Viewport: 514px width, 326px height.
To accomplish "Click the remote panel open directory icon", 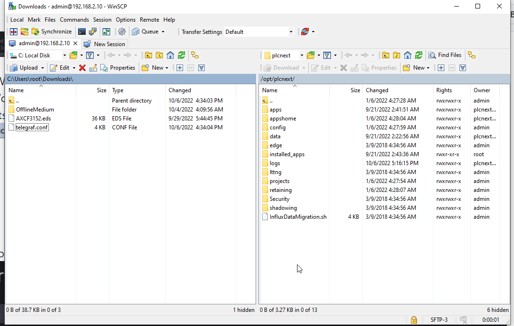I will 311,56.
